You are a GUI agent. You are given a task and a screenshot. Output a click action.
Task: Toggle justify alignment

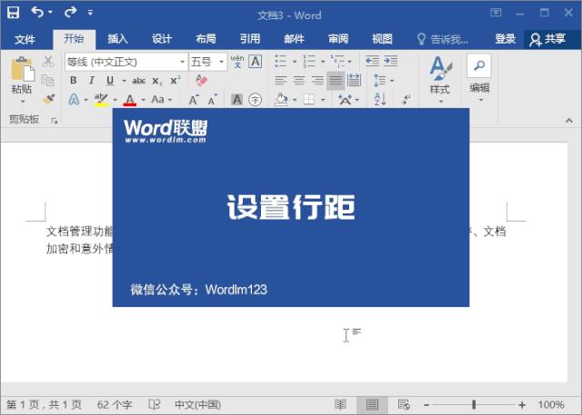(336, 81)
